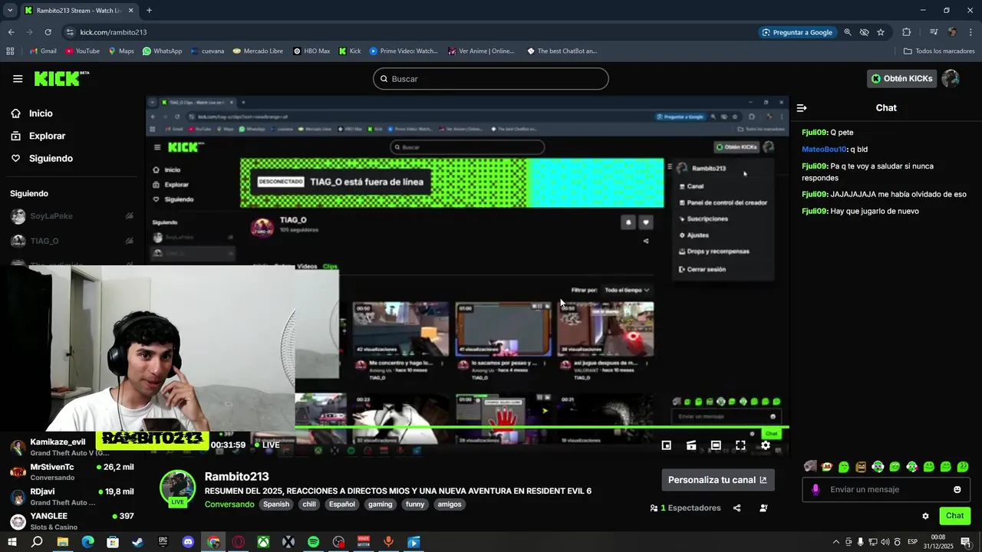Focus the Buscar search field
Viewport: 982px width, 552px height.
point(491,79)
